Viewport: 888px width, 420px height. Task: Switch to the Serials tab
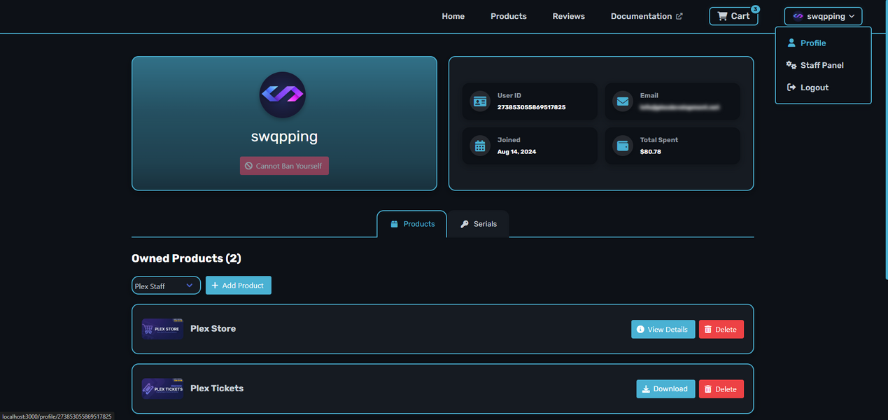coord(479,224)
